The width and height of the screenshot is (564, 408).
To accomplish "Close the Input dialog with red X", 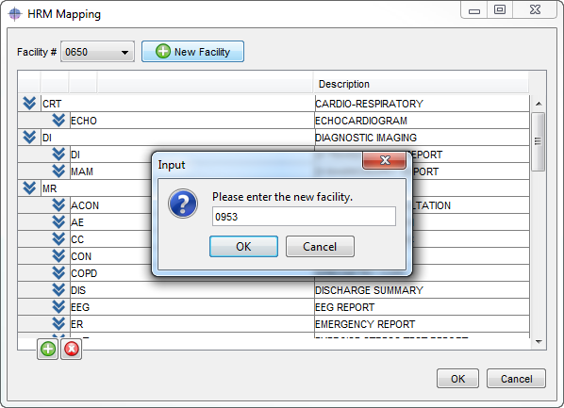I will pos(385,160).
